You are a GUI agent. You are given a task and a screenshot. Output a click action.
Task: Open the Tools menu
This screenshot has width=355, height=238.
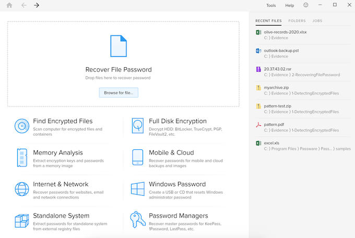[271, 6]
